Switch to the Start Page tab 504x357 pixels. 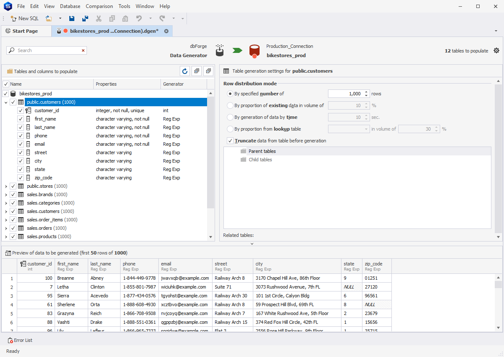point(25,31)
